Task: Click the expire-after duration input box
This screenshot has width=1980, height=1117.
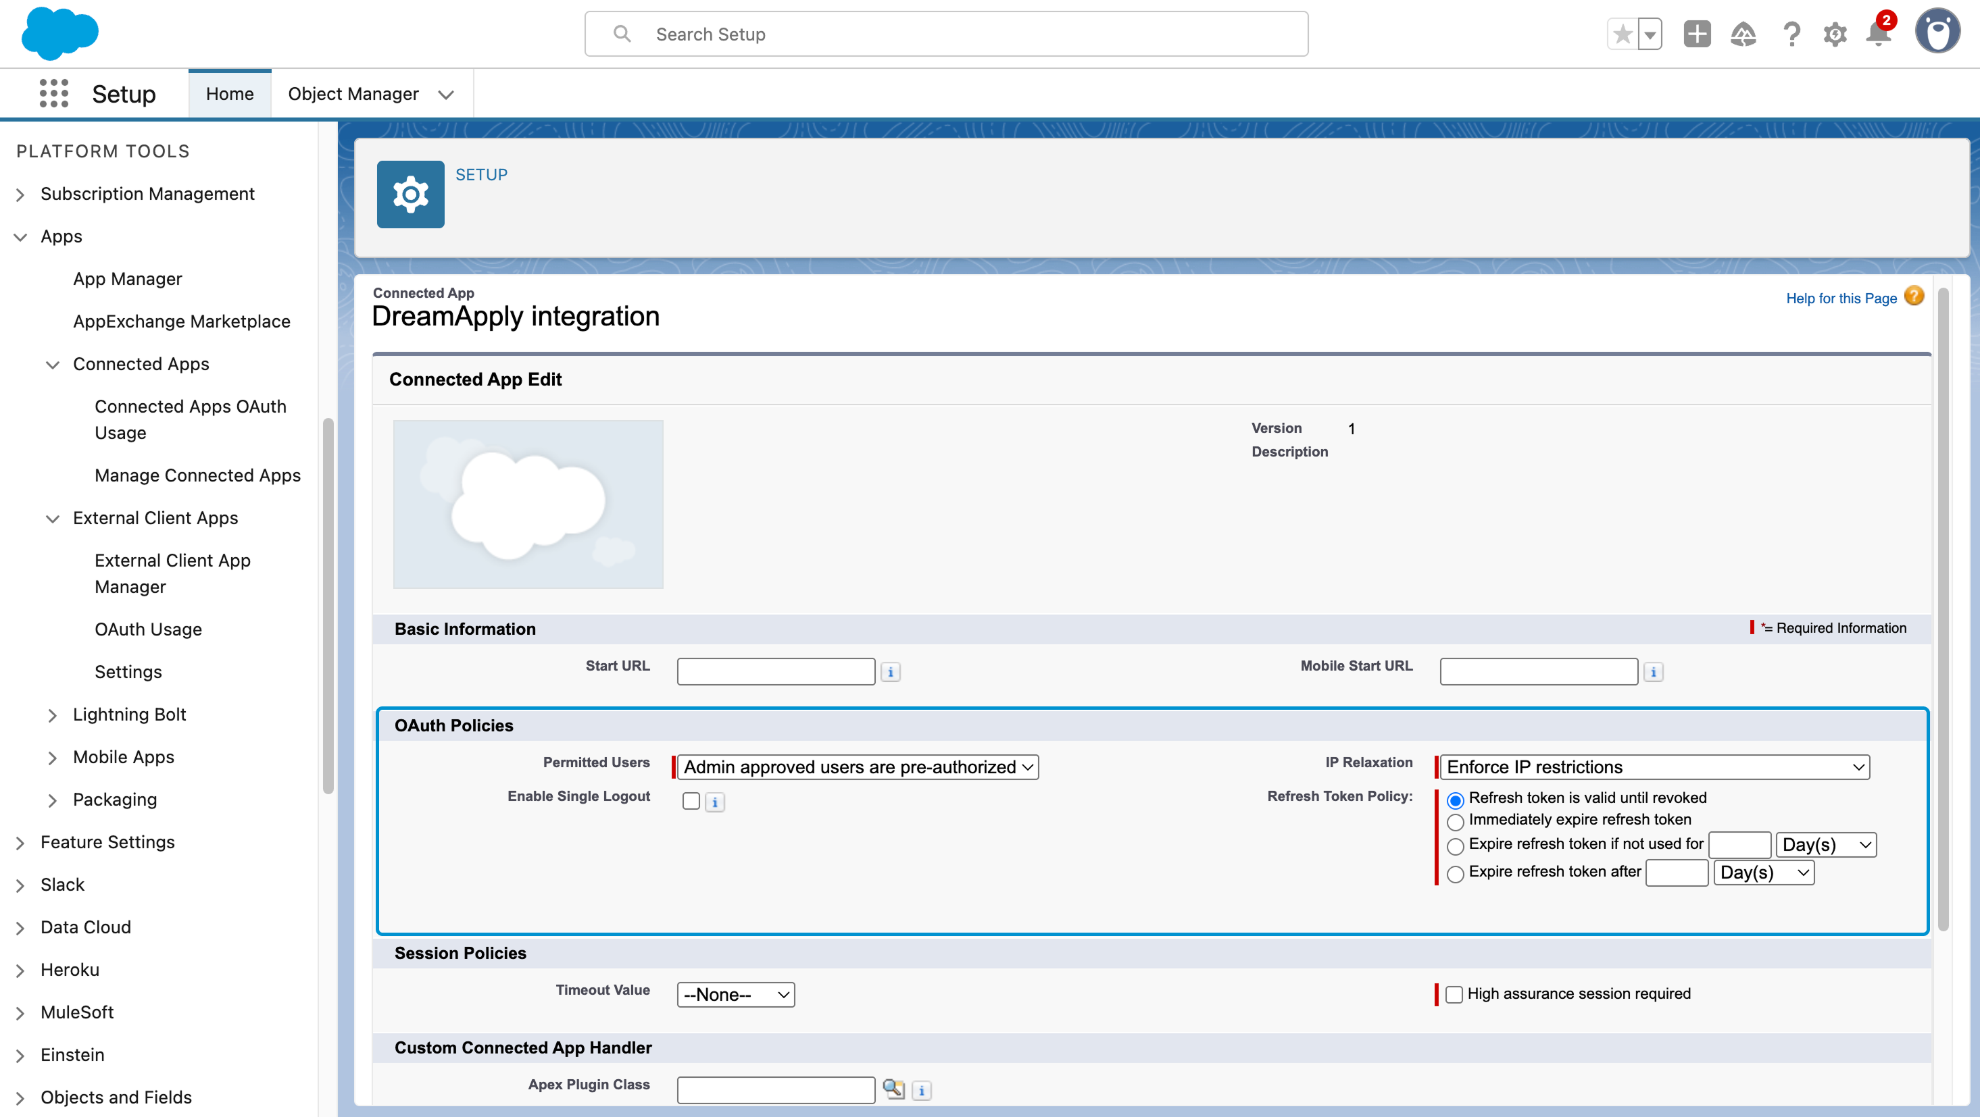Action: tap(1677, 873)
